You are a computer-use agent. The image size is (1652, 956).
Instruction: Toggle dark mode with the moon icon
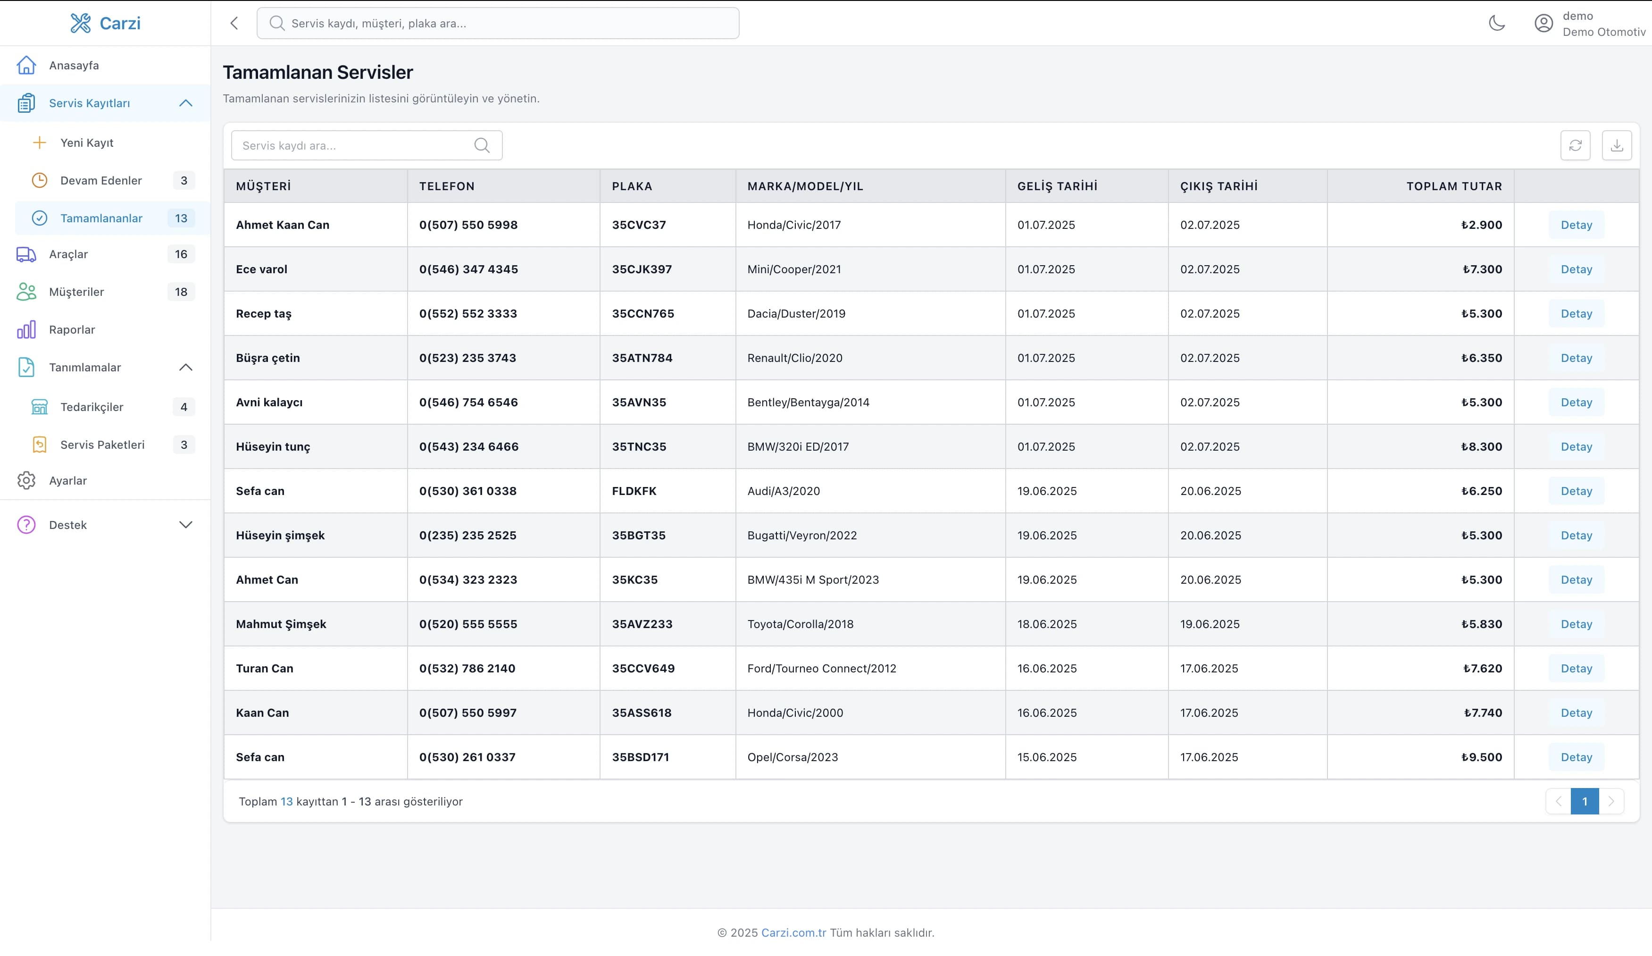[x=1497, y=23]
